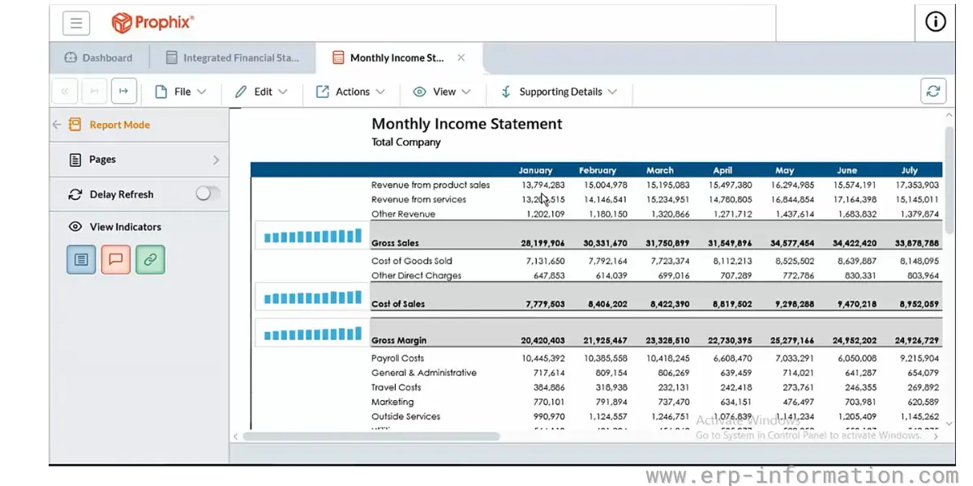Select the Outside Services row label
This screenshot has height=486, width=973.
point(406,416)
